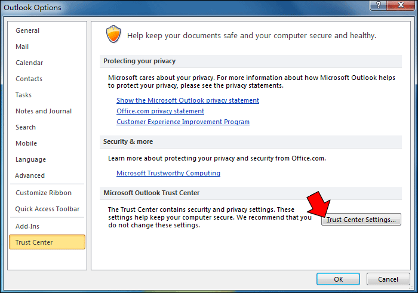Open the General options category
Screen dimensions: 418x293
pyautogui.click(x=27, y=30)
